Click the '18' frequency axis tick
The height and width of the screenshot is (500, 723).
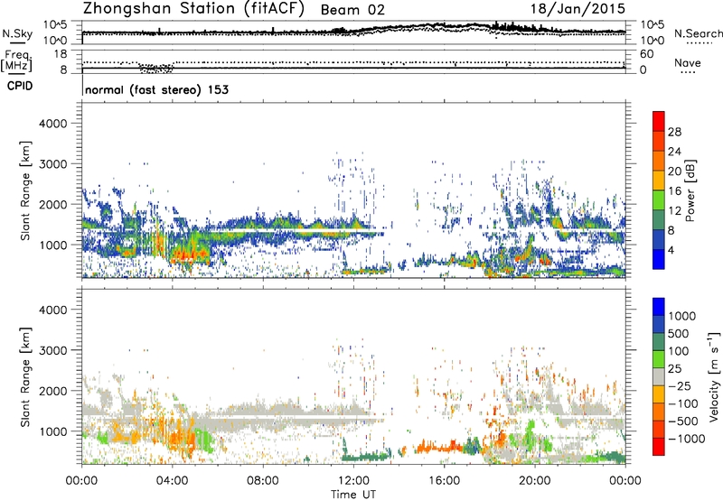pyautogui.click(x=61, y=54)
